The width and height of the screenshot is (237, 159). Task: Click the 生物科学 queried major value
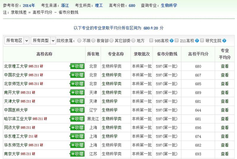point(169,5)
